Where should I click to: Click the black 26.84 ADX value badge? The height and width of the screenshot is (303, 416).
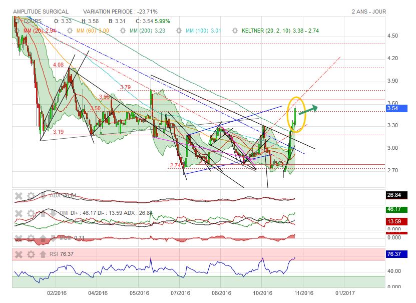396,195
